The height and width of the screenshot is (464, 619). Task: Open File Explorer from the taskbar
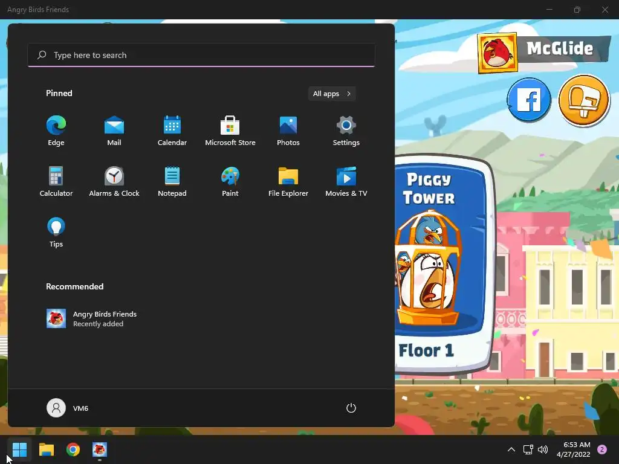click(x=46, y=449)
